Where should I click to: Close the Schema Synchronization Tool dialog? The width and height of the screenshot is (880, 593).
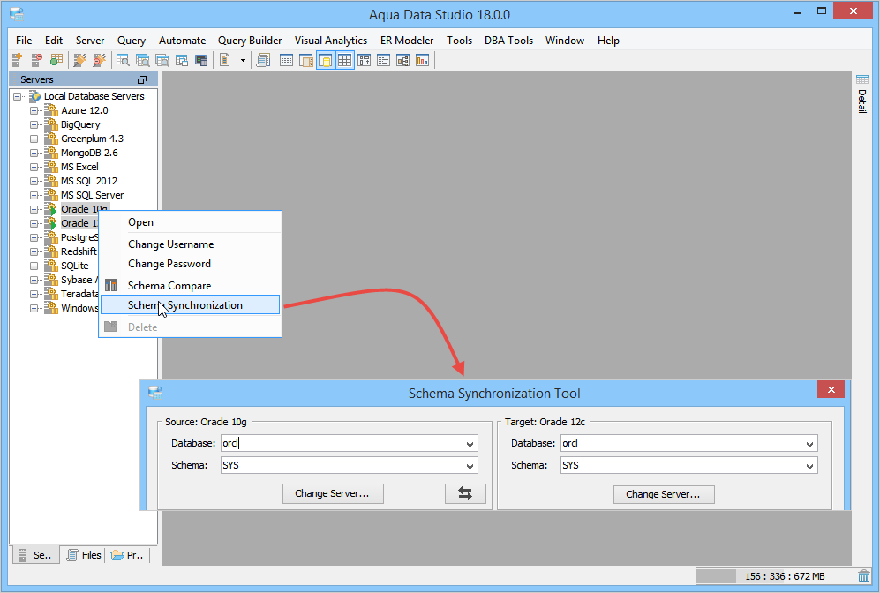tap(831, 389)
